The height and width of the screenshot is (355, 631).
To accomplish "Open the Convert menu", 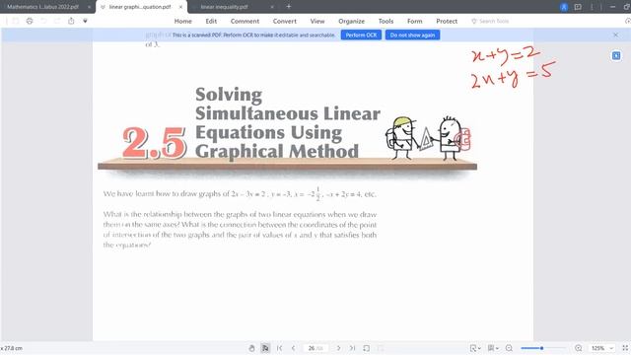I will (285, 21).
